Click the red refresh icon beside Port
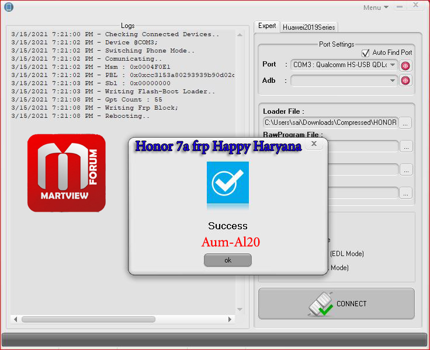The image size is (430, 350). [x=405, y=65]
